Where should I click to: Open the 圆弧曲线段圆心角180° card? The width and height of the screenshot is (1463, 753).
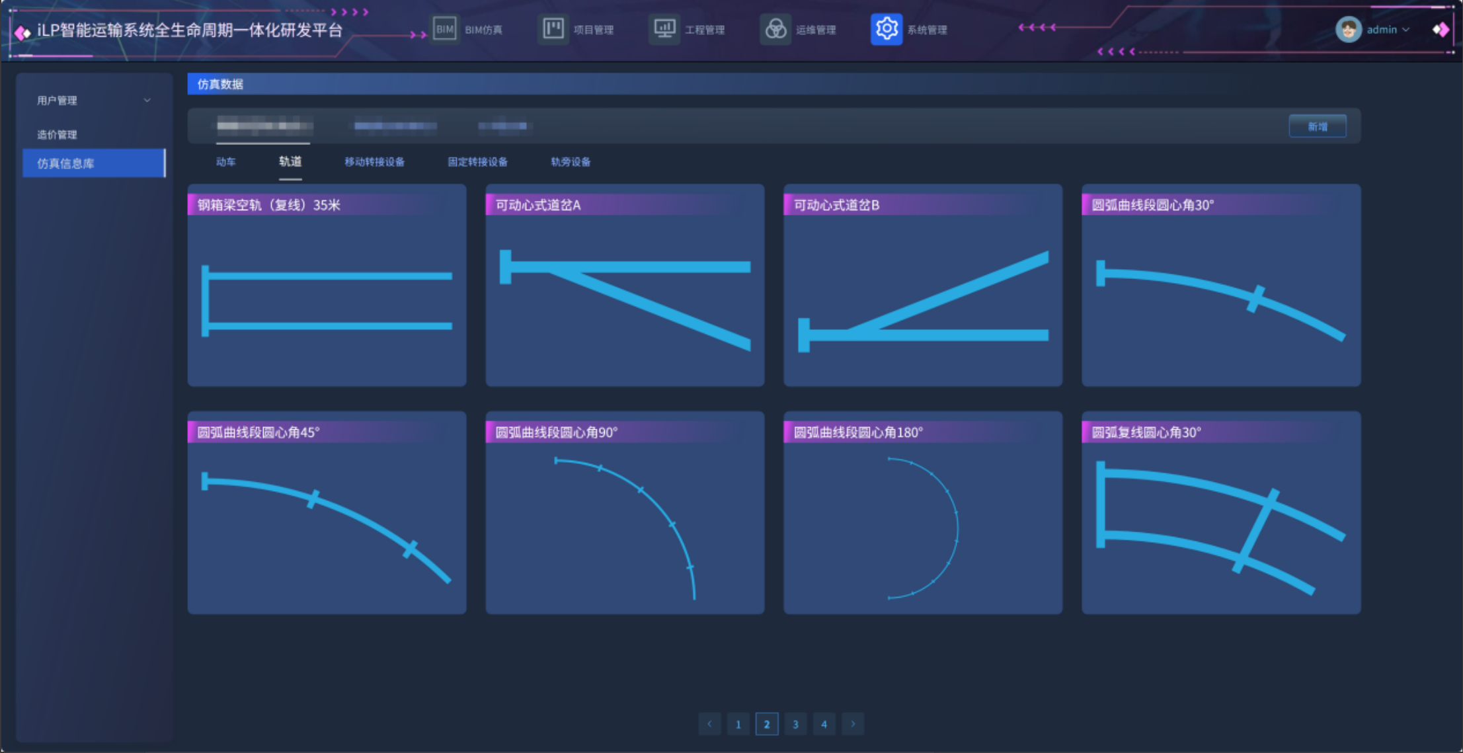(x=922, y=513)
